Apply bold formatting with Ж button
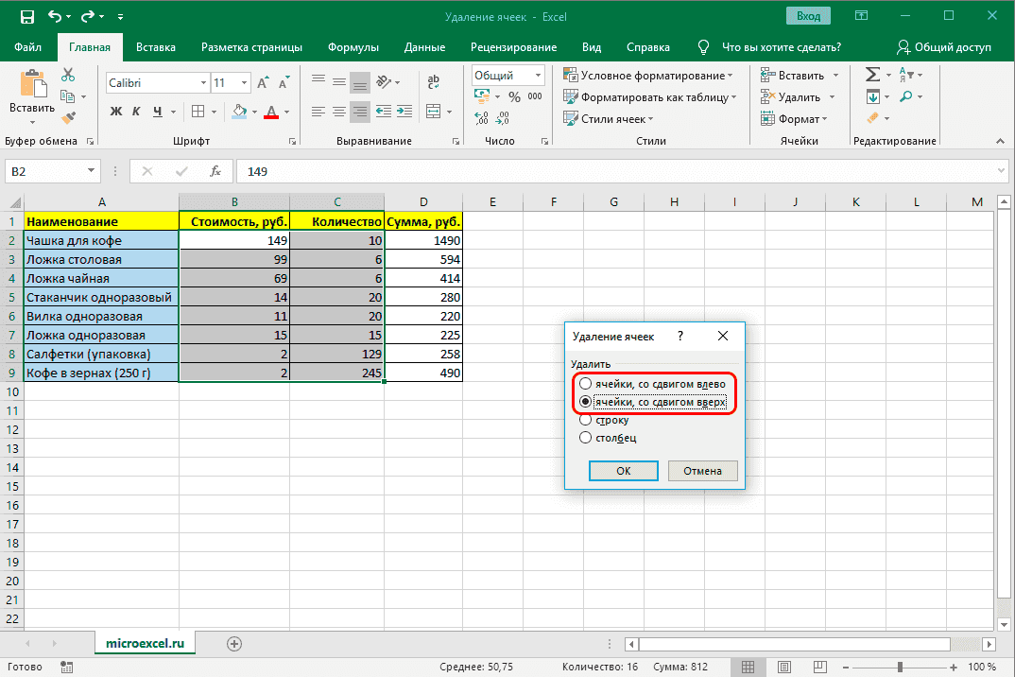 pos(116,113)
